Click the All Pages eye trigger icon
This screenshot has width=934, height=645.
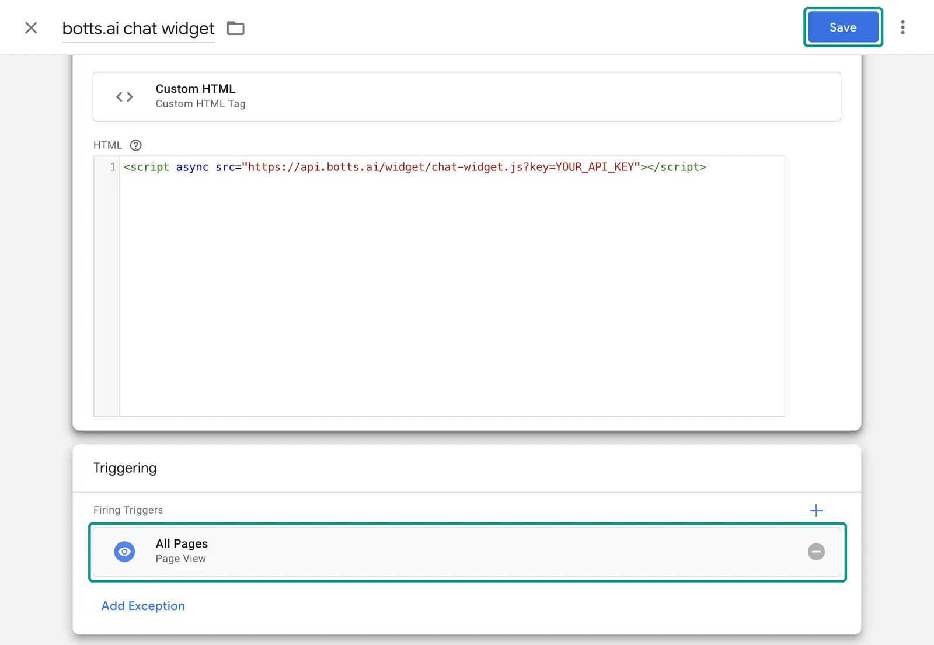coord(124,552)
